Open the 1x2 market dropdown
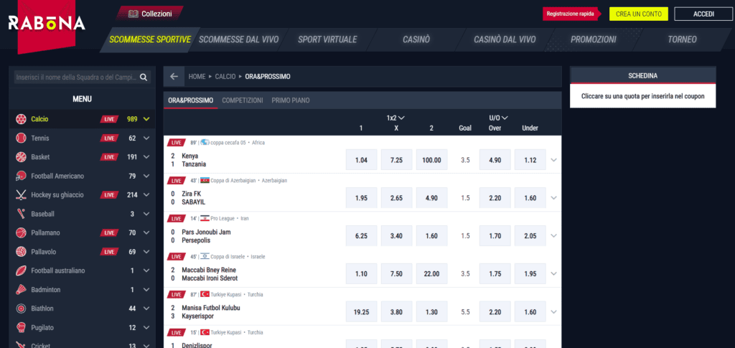This screenshot has height=348, width=735. pos(396,118)
